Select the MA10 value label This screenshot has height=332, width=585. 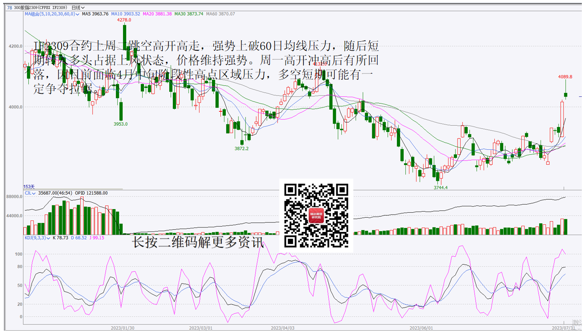(x=126, y=14)
